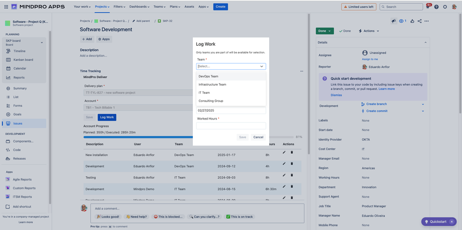Expand the SKP board selector

coord(42,42)
